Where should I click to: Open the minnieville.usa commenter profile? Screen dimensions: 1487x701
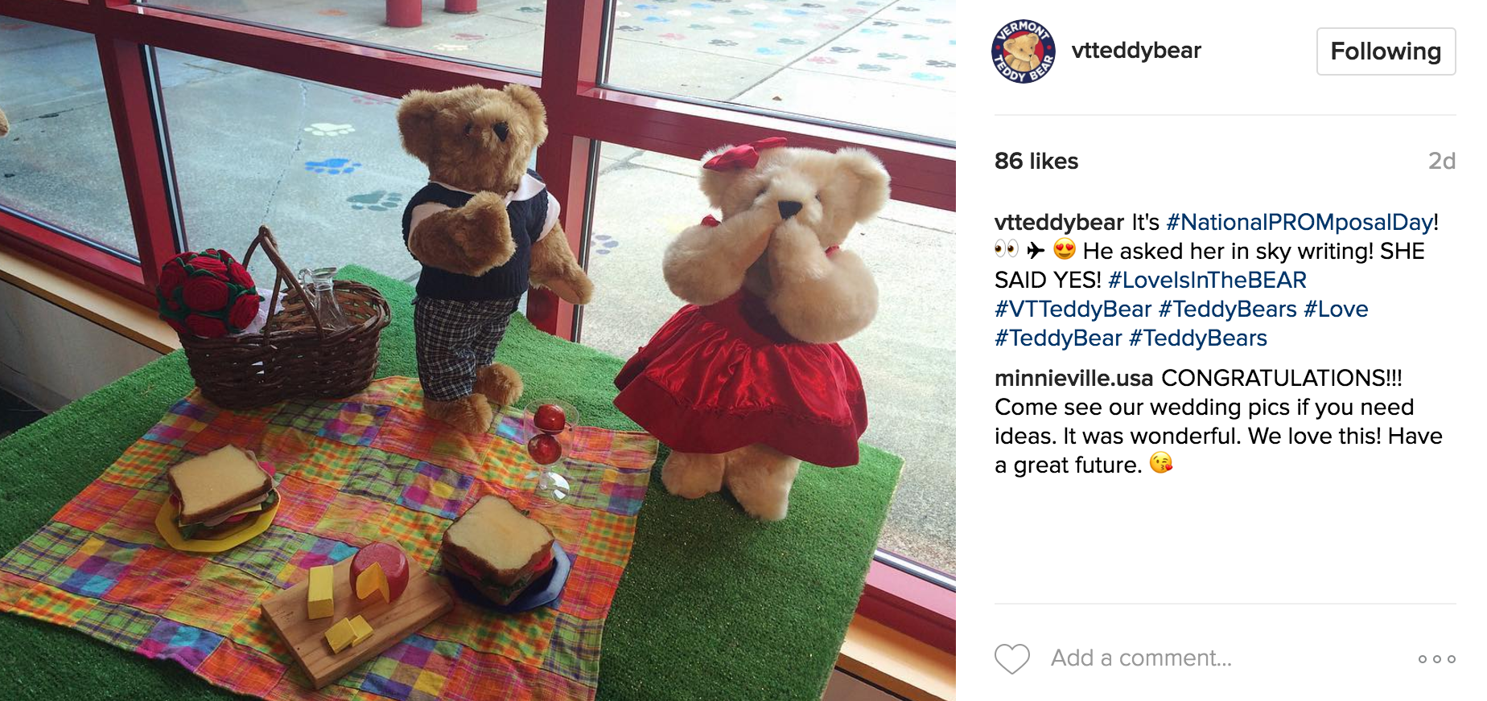click(1073, 378)
